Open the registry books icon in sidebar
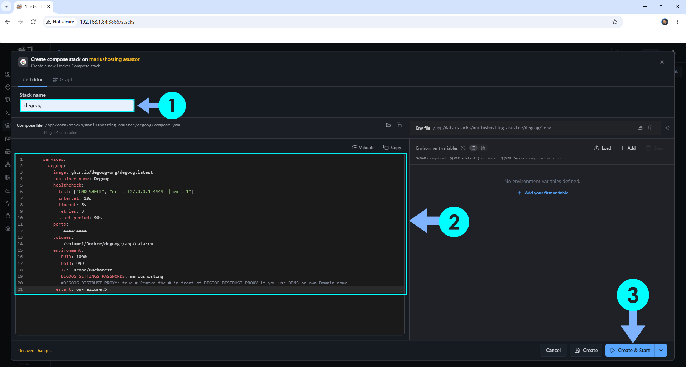The height and width of the screenshot is (367, 686). (x=8, y=177)
